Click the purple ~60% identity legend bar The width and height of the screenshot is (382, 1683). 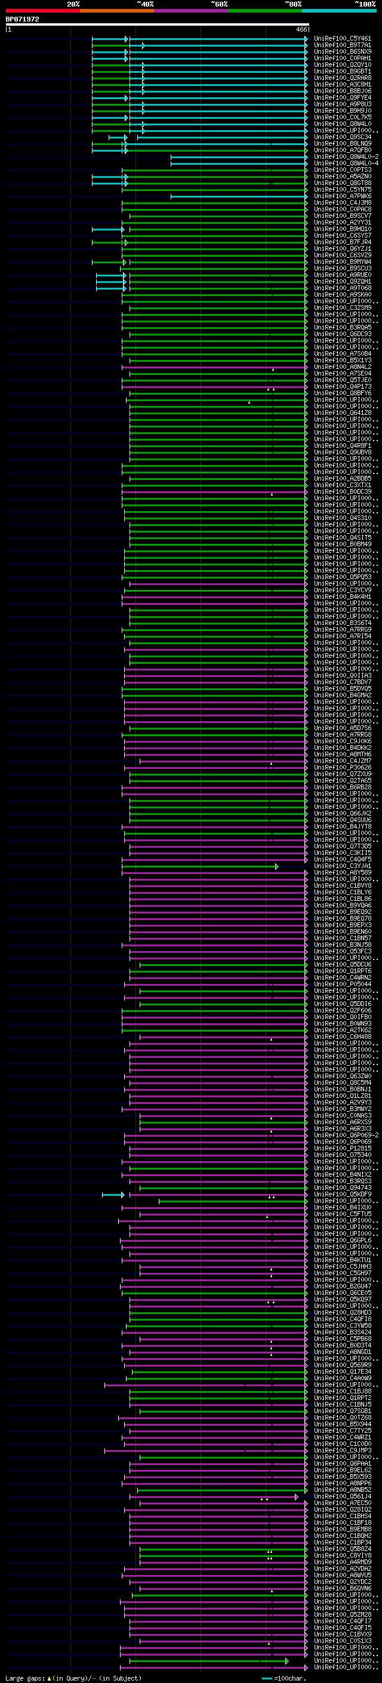[x=192, y=11]
